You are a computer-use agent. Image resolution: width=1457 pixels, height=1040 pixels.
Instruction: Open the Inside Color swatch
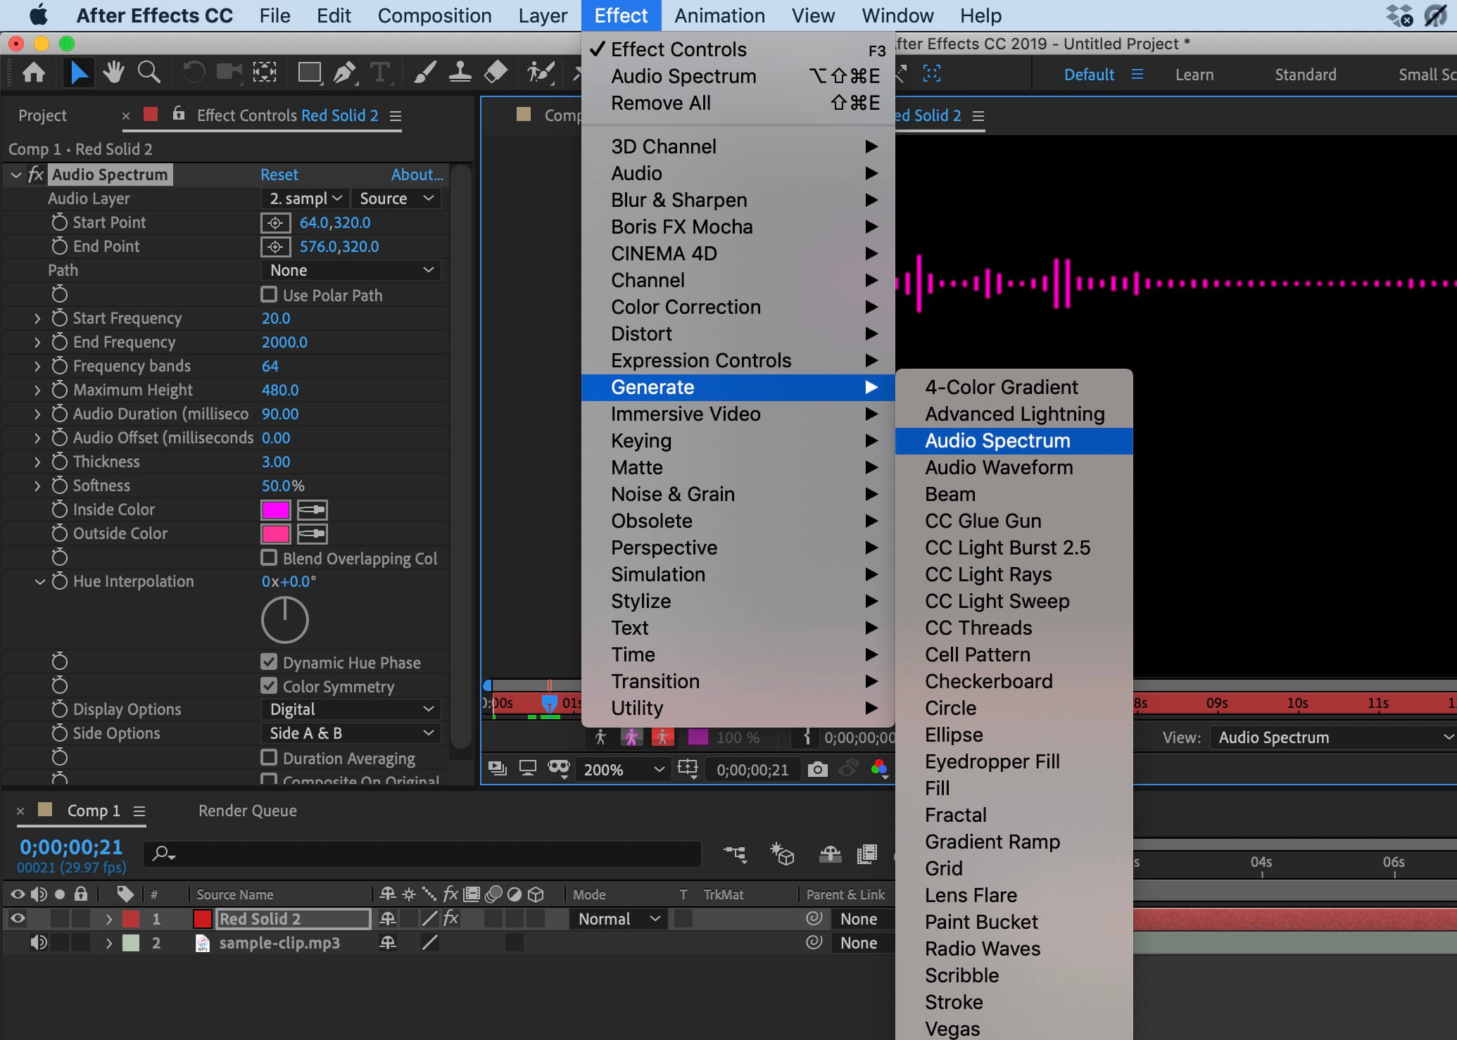[275, 509]
